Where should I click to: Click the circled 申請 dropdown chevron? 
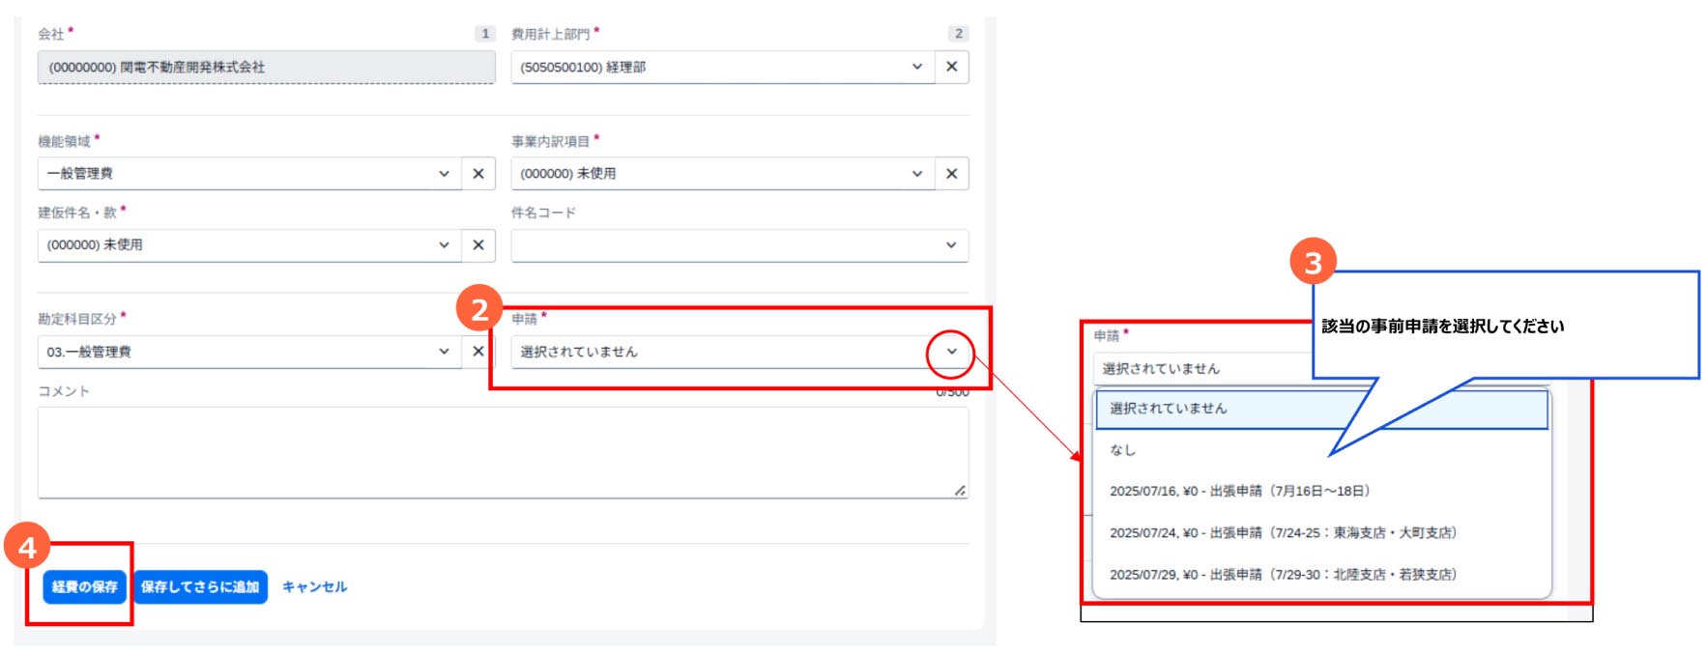[x=950, y=352]
